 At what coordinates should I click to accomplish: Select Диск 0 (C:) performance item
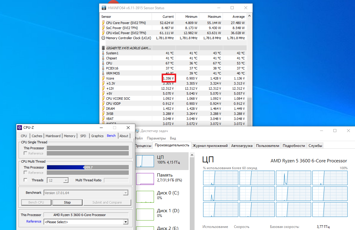162,196
